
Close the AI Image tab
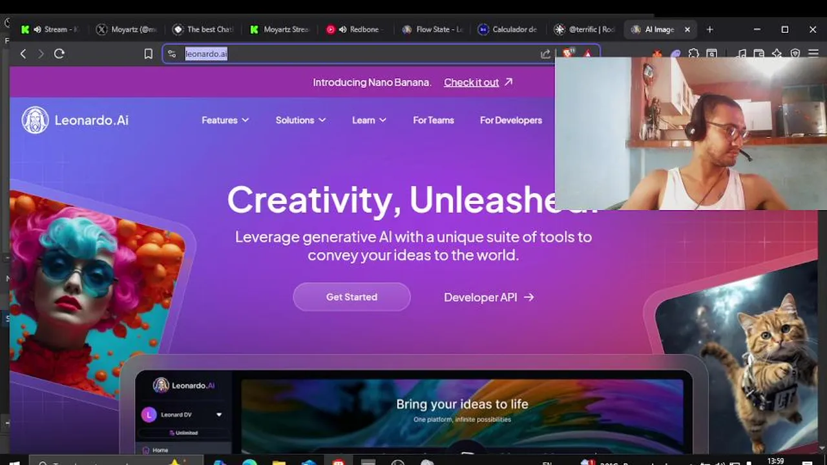coord(687,29)
